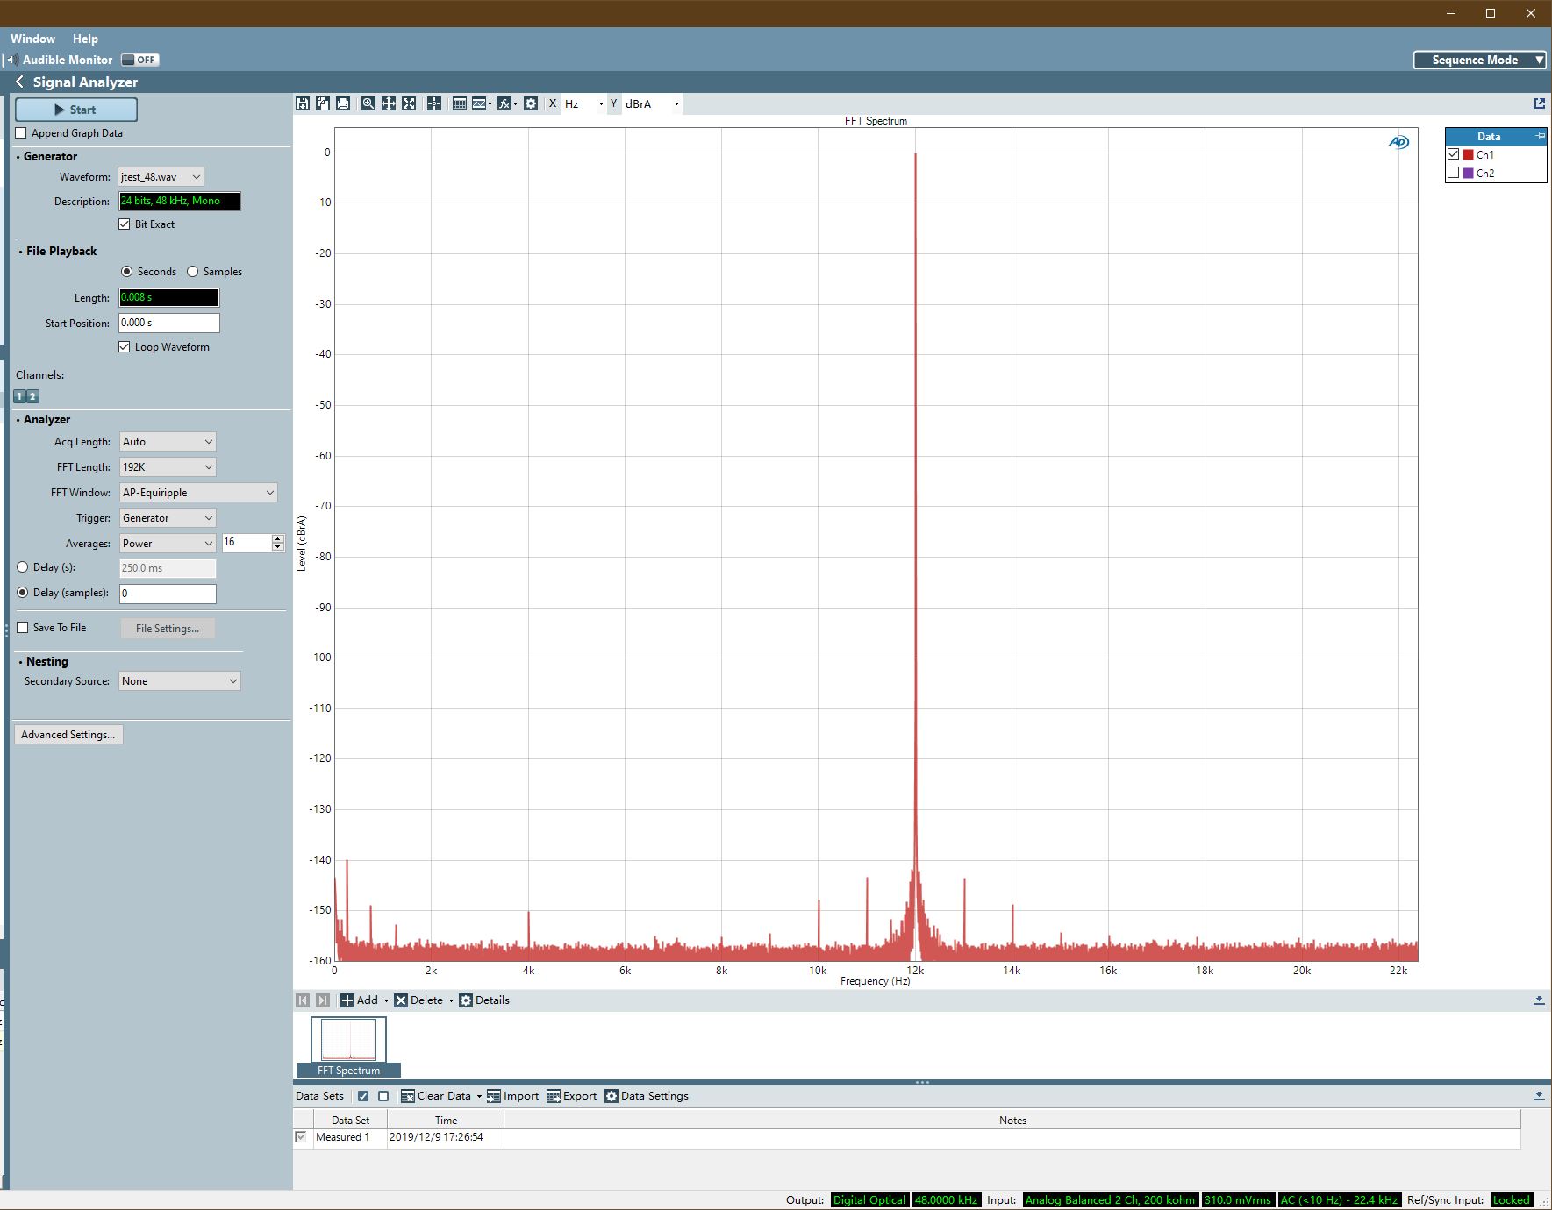Click Clear Data icon

[408, 1096]
